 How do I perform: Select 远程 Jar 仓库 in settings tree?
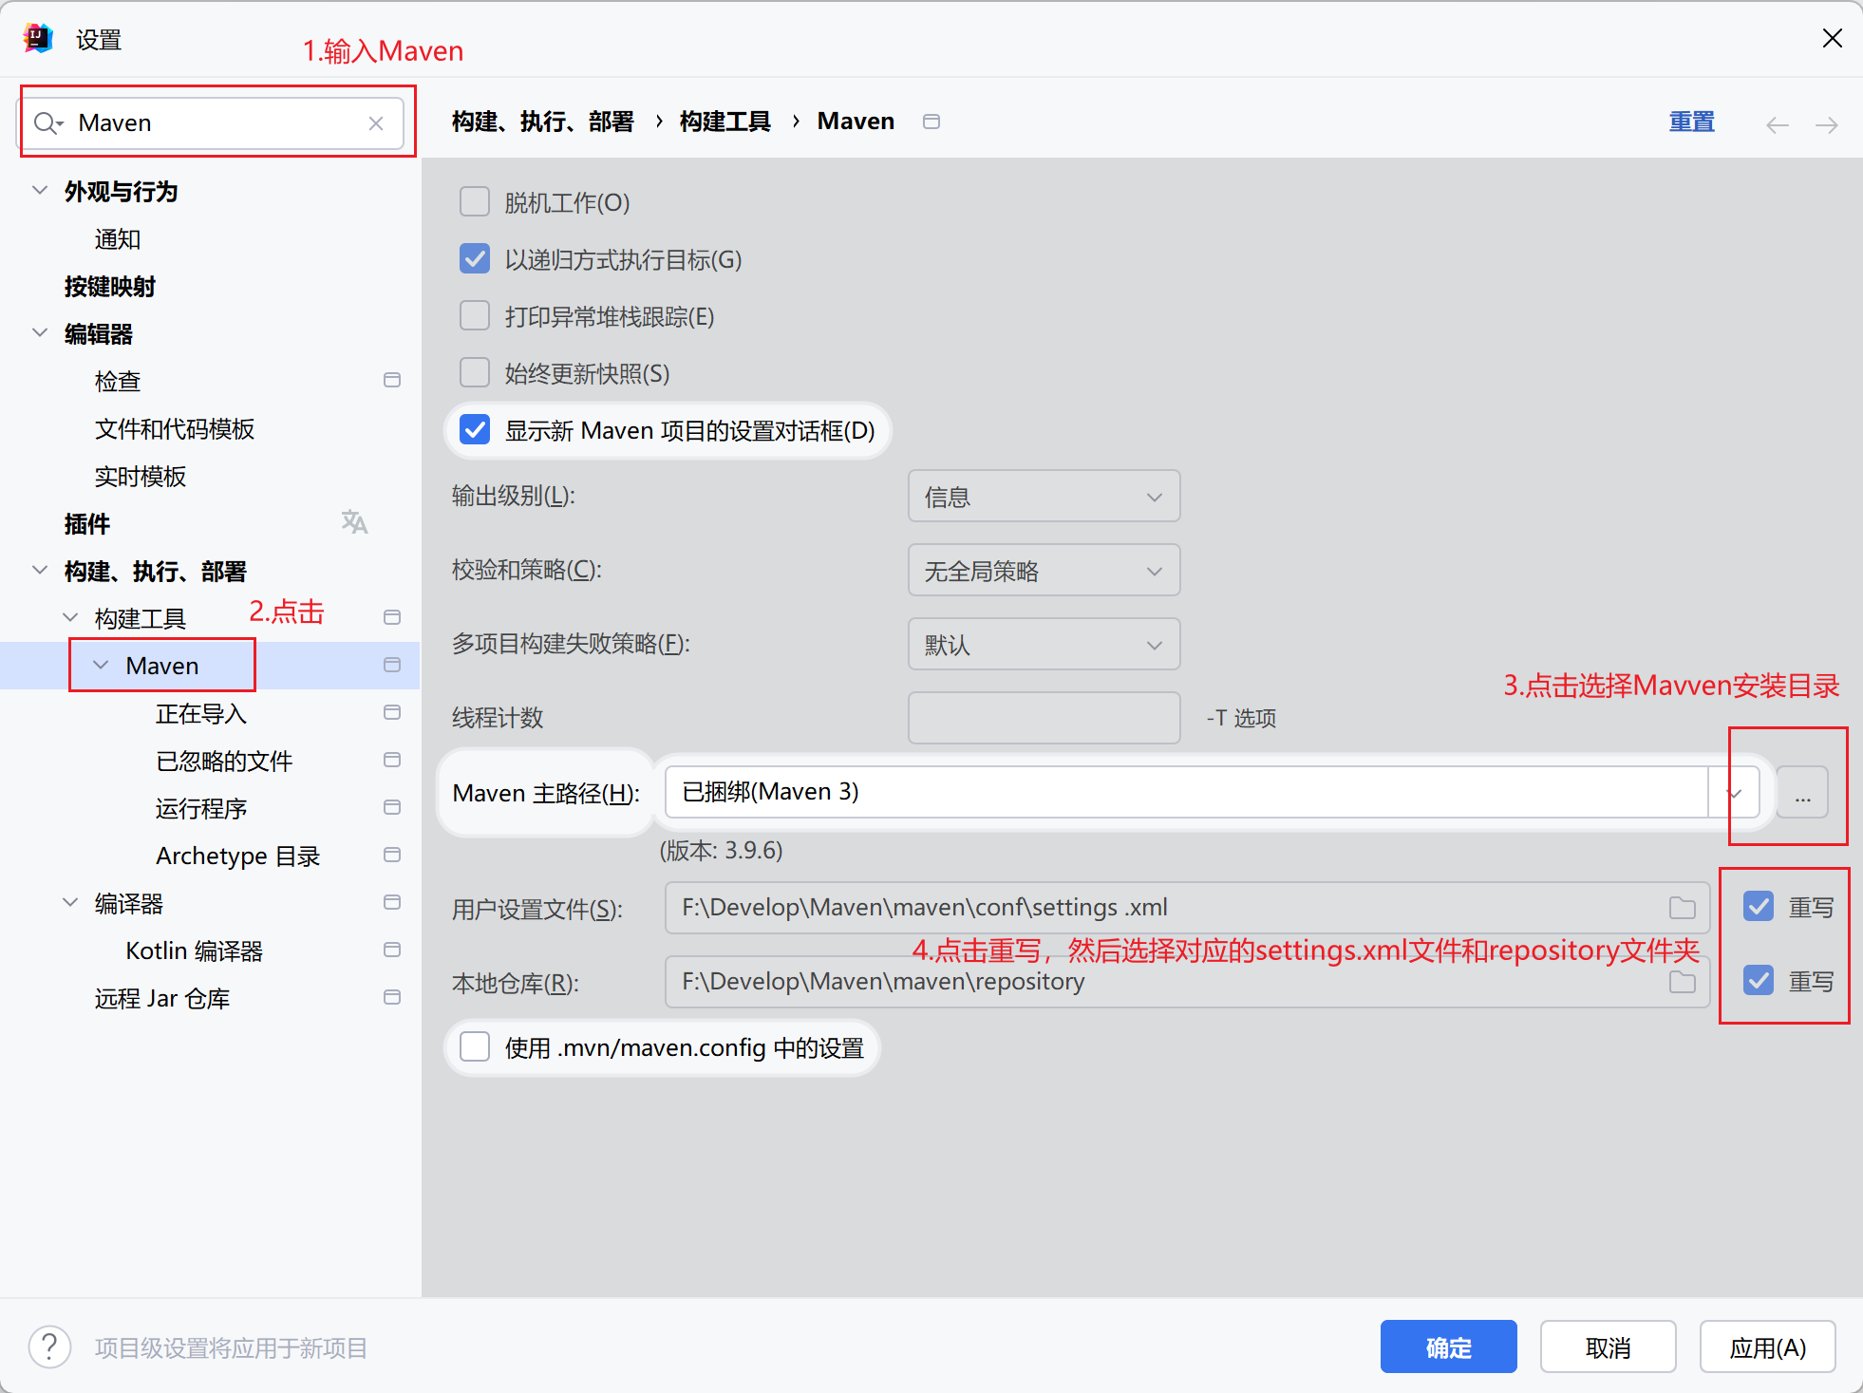(x=161, y=999)
